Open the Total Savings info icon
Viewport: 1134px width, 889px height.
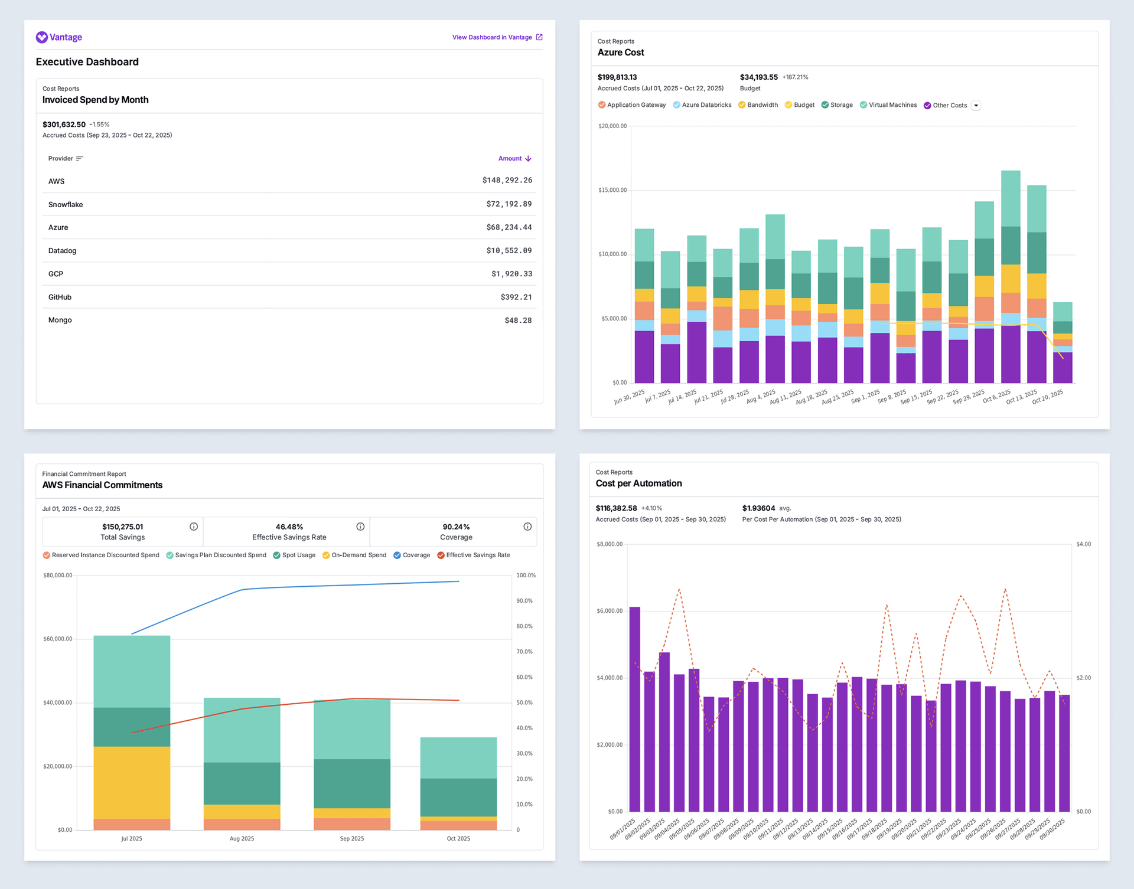pyautogui.click(x=194, y=527)
